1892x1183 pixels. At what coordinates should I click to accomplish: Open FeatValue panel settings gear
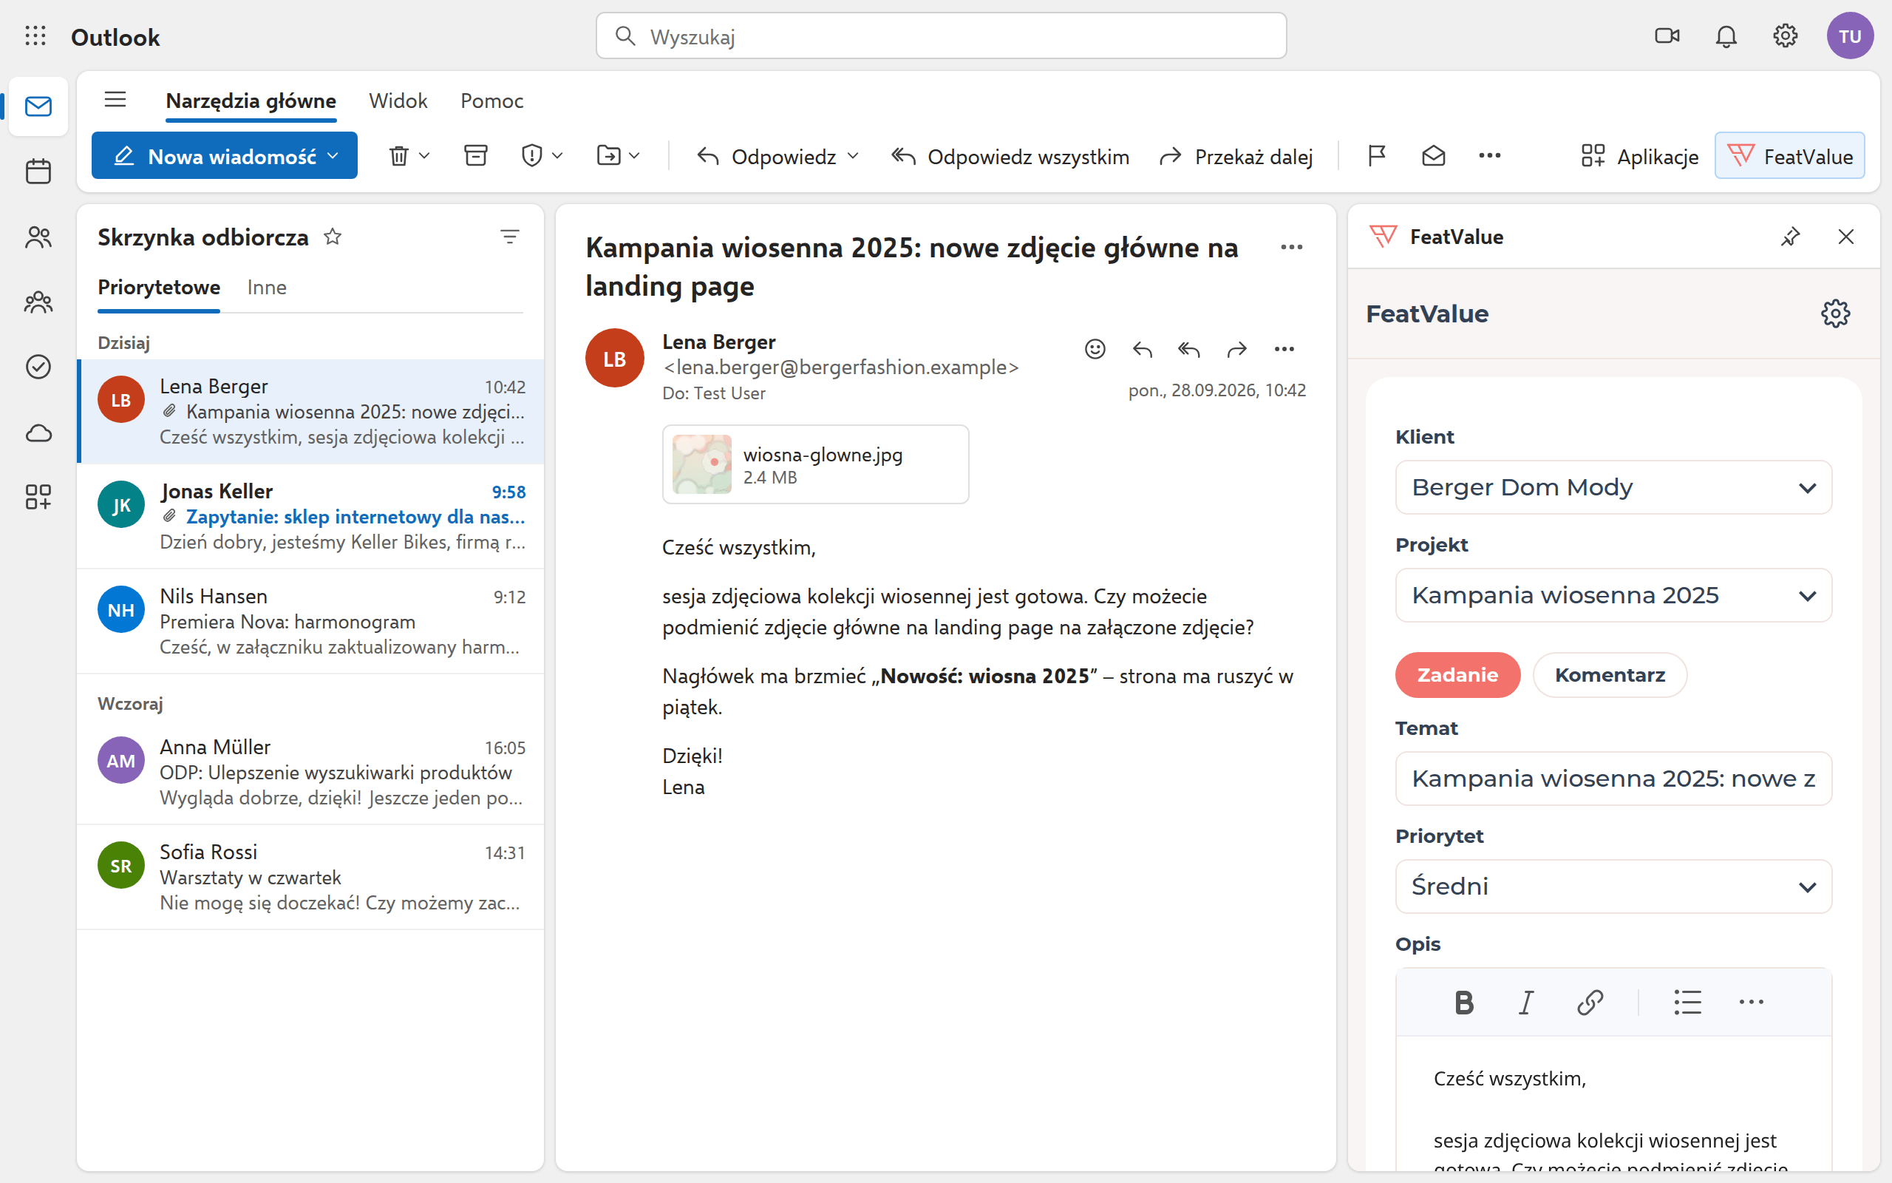point(1835,313)
